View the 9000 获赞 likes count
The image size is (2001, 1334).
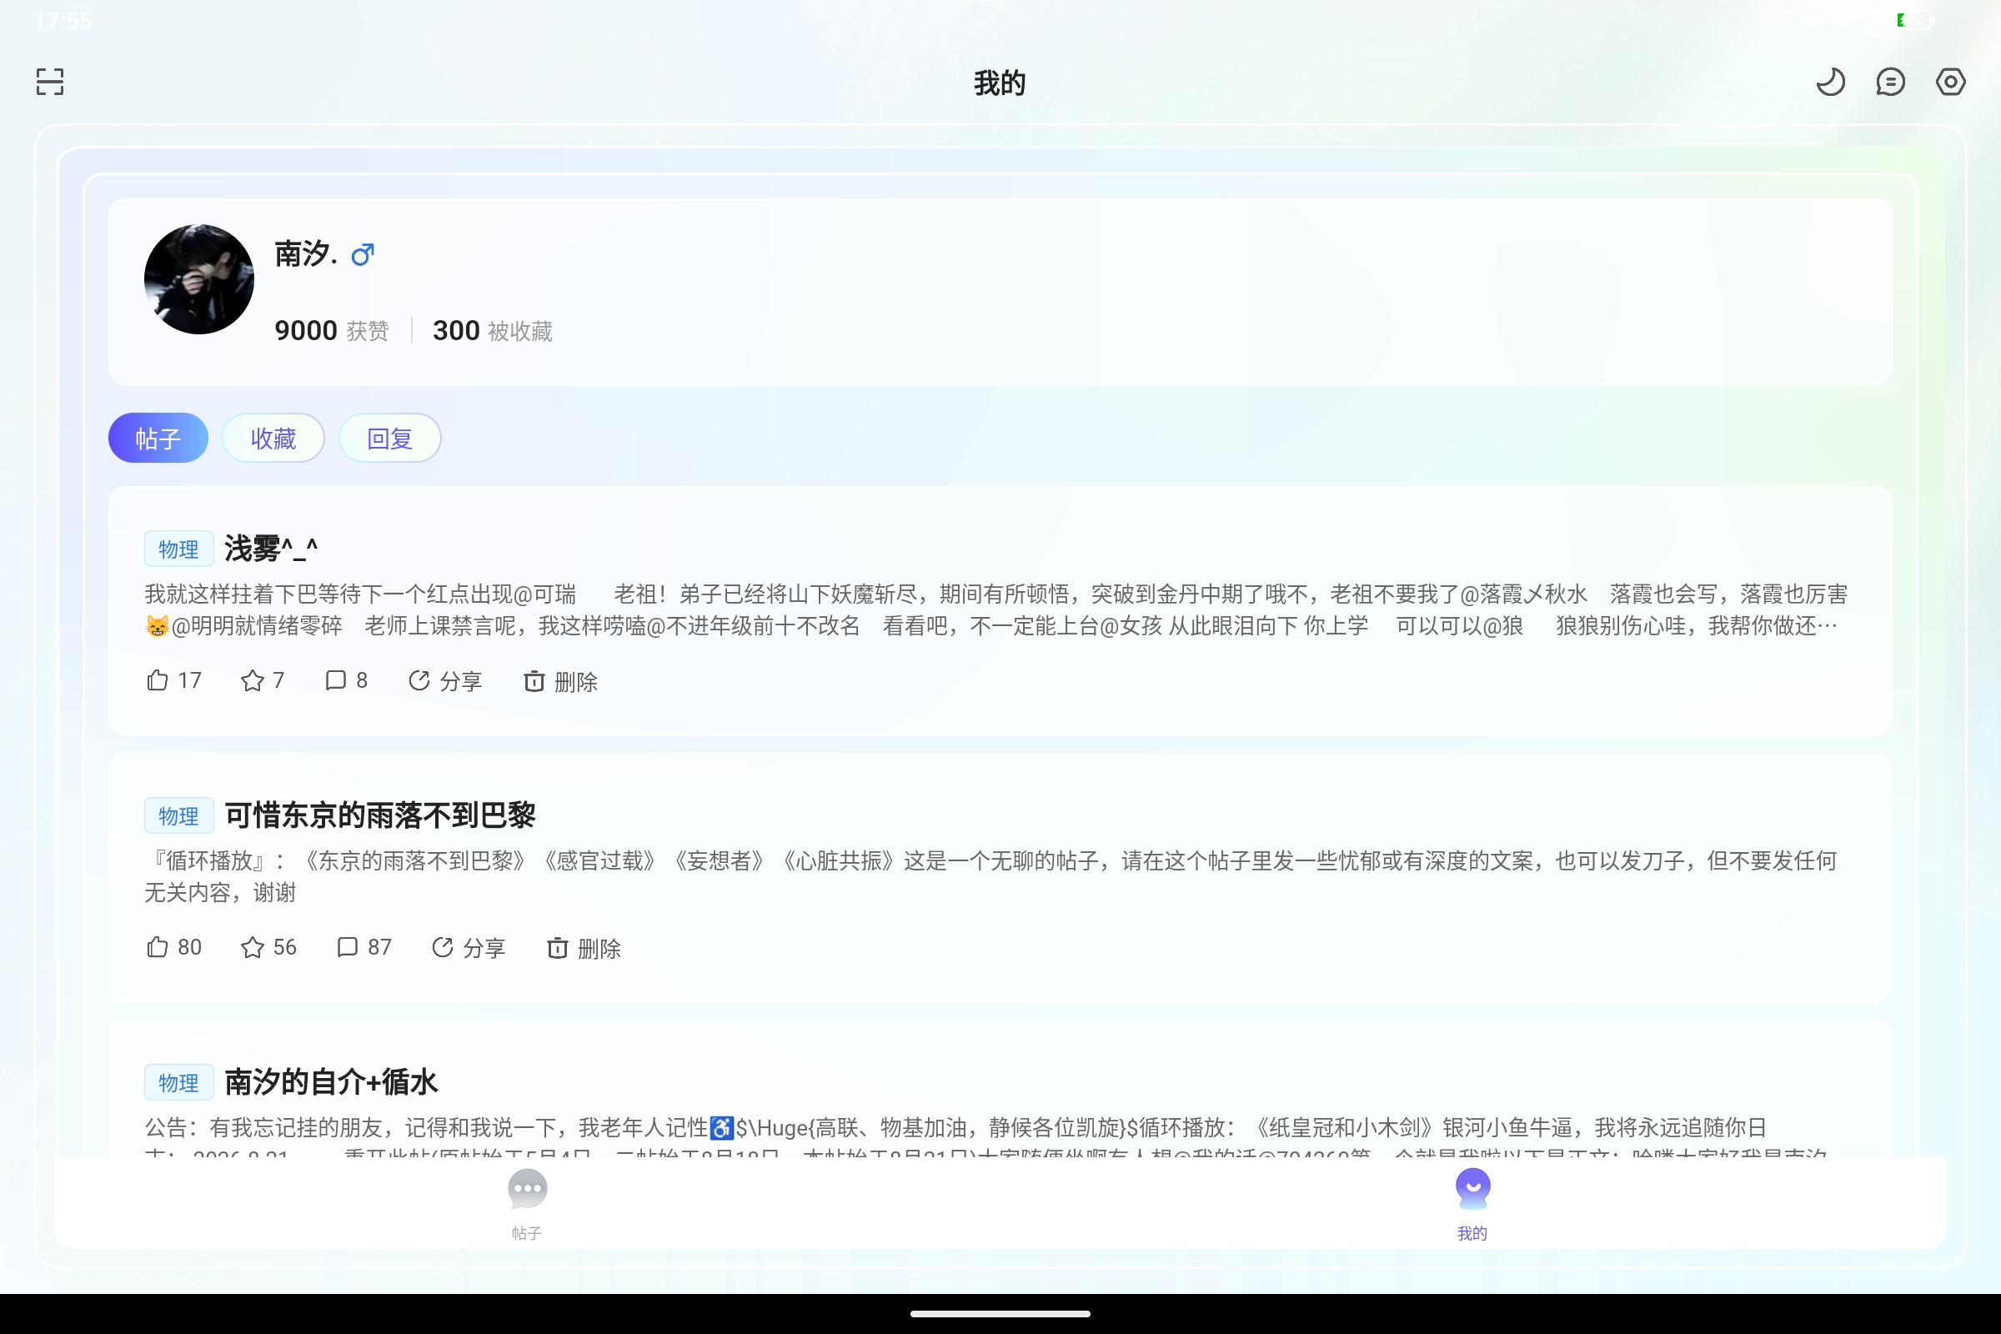point(332,330)
